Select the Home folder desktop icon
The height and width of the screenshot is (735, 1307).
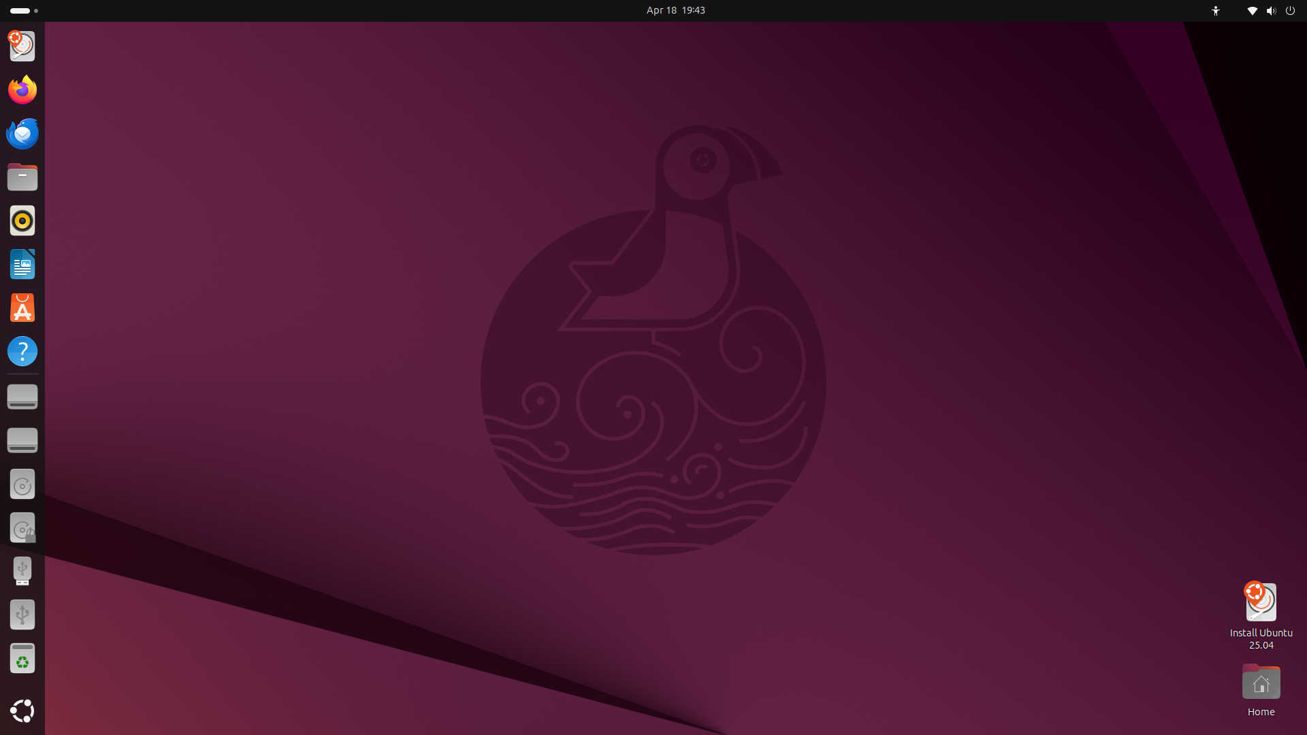pyautogui.click(x=1261, y=682)
